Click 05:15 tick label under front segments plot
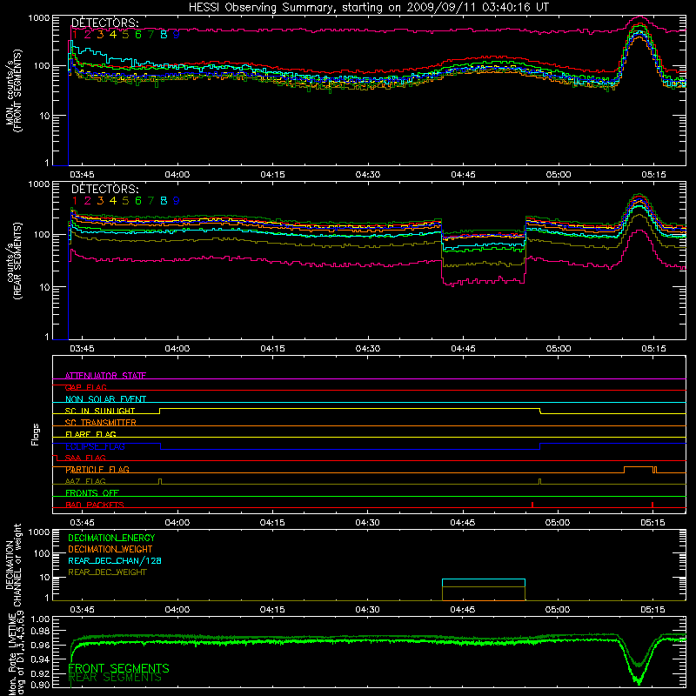The height and width of the screenshot is (696, 696). tap(653, 175)
